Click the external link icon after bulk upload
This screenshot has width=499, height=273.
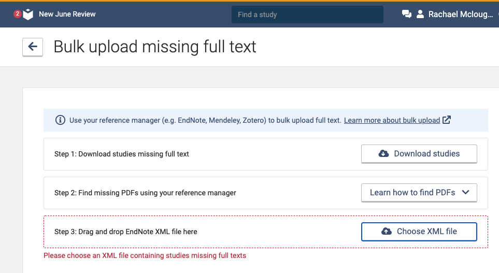tap(447, 120)
